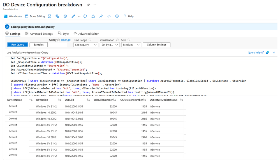280x162 pixels.
Task: Select the Device6 cell
Action: [13, 137]
